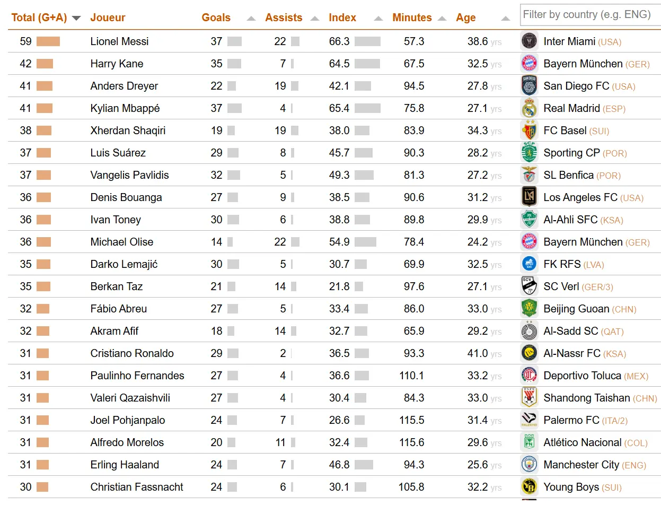
Task: Click the Young Boys club logo
Action: tap(529, 487)
